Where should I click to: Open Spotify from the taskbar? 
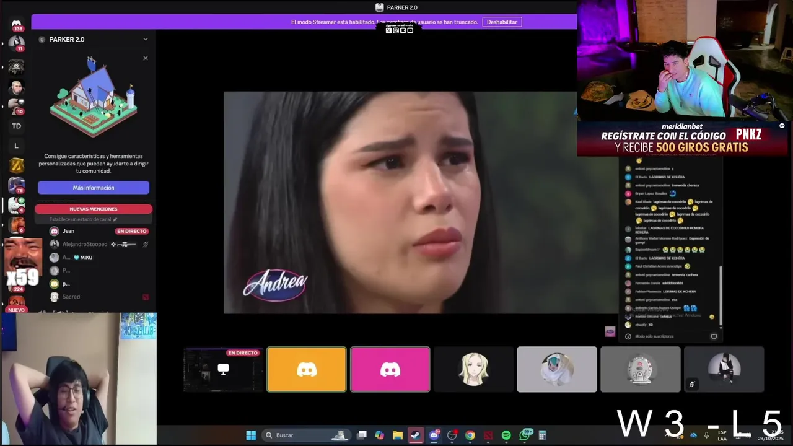506,435
